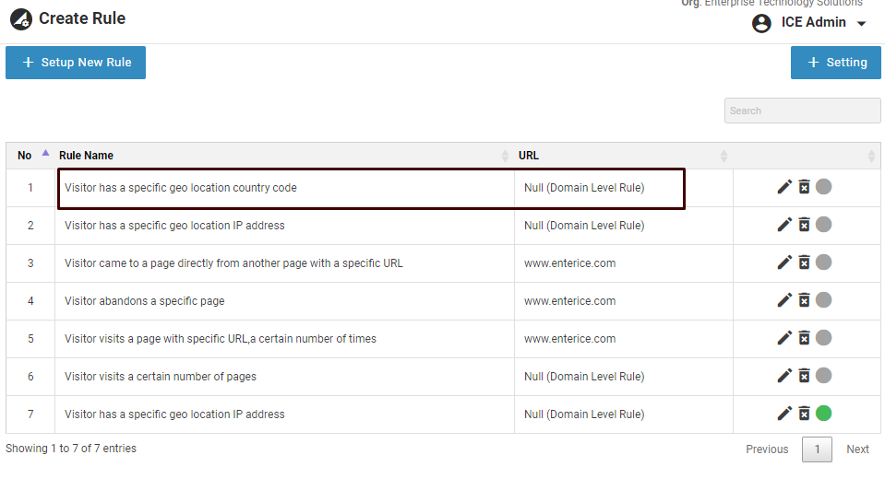Sort by the Rule Name column header
The height and width of the screenshot is (490, 885).
pos(87,156)
